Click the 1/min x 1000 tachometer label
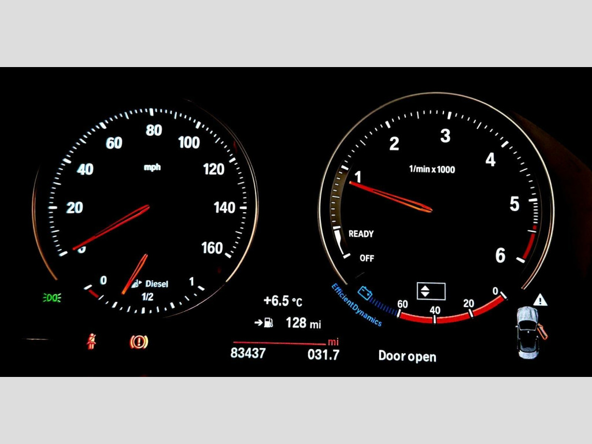This screenshot has width=592, height=444. point(432,169)
